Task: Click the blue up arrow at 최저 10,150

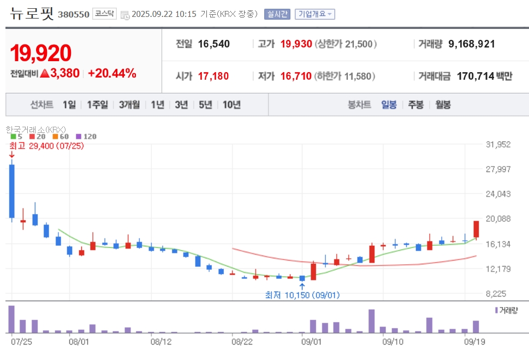Action: (x=302, y=285)
